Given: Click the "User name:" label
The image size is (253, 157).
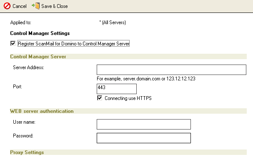Looking at the screenshot, I should [24, 122].
